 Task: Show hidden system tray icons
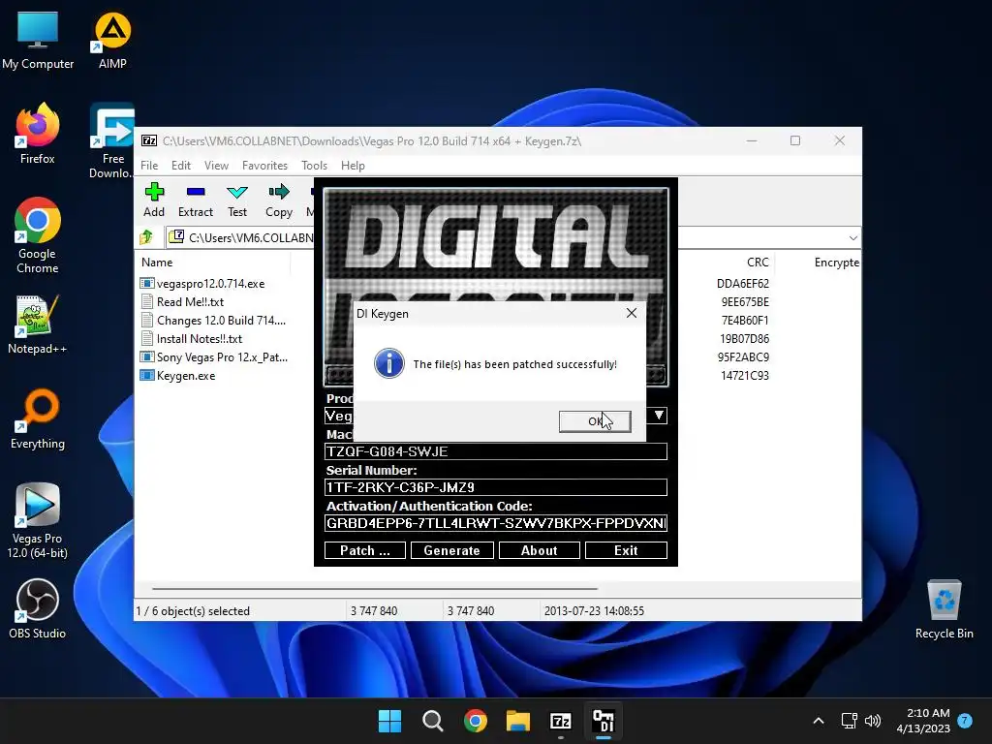tap(818, 721)
